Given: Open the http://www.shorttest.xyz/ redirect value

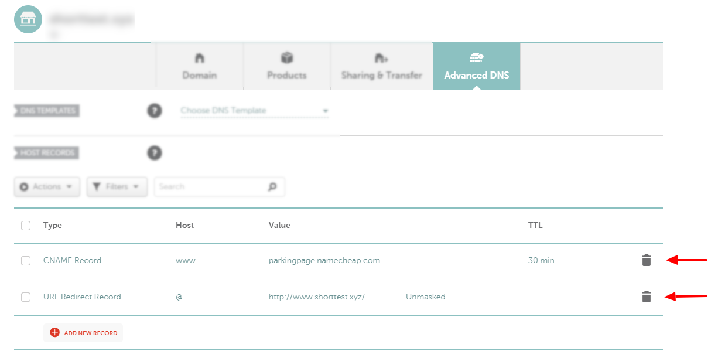Looking at the screenshot, I should (317, 297).
